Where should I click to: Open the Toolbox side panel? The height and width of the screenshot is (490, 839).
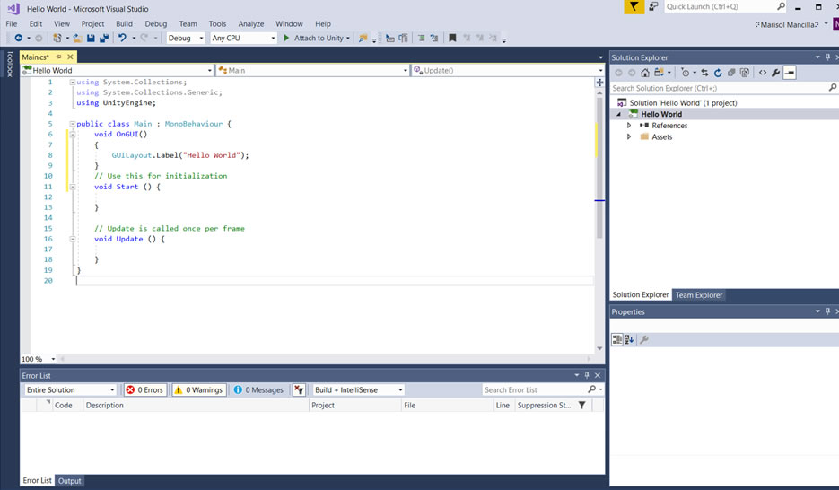(x=9, y=64)
